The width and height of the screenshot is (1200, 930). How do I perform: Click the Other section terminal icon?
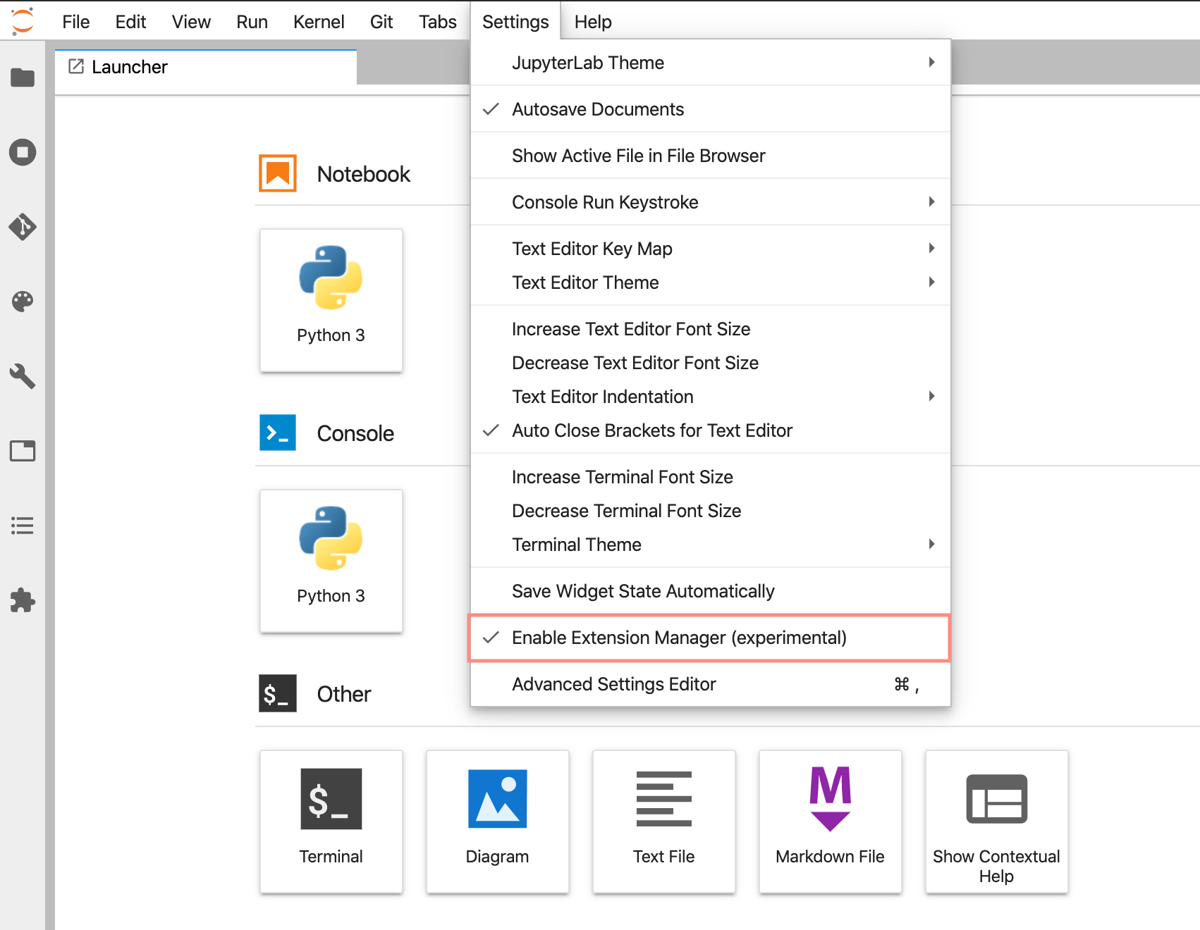(278, 693)
